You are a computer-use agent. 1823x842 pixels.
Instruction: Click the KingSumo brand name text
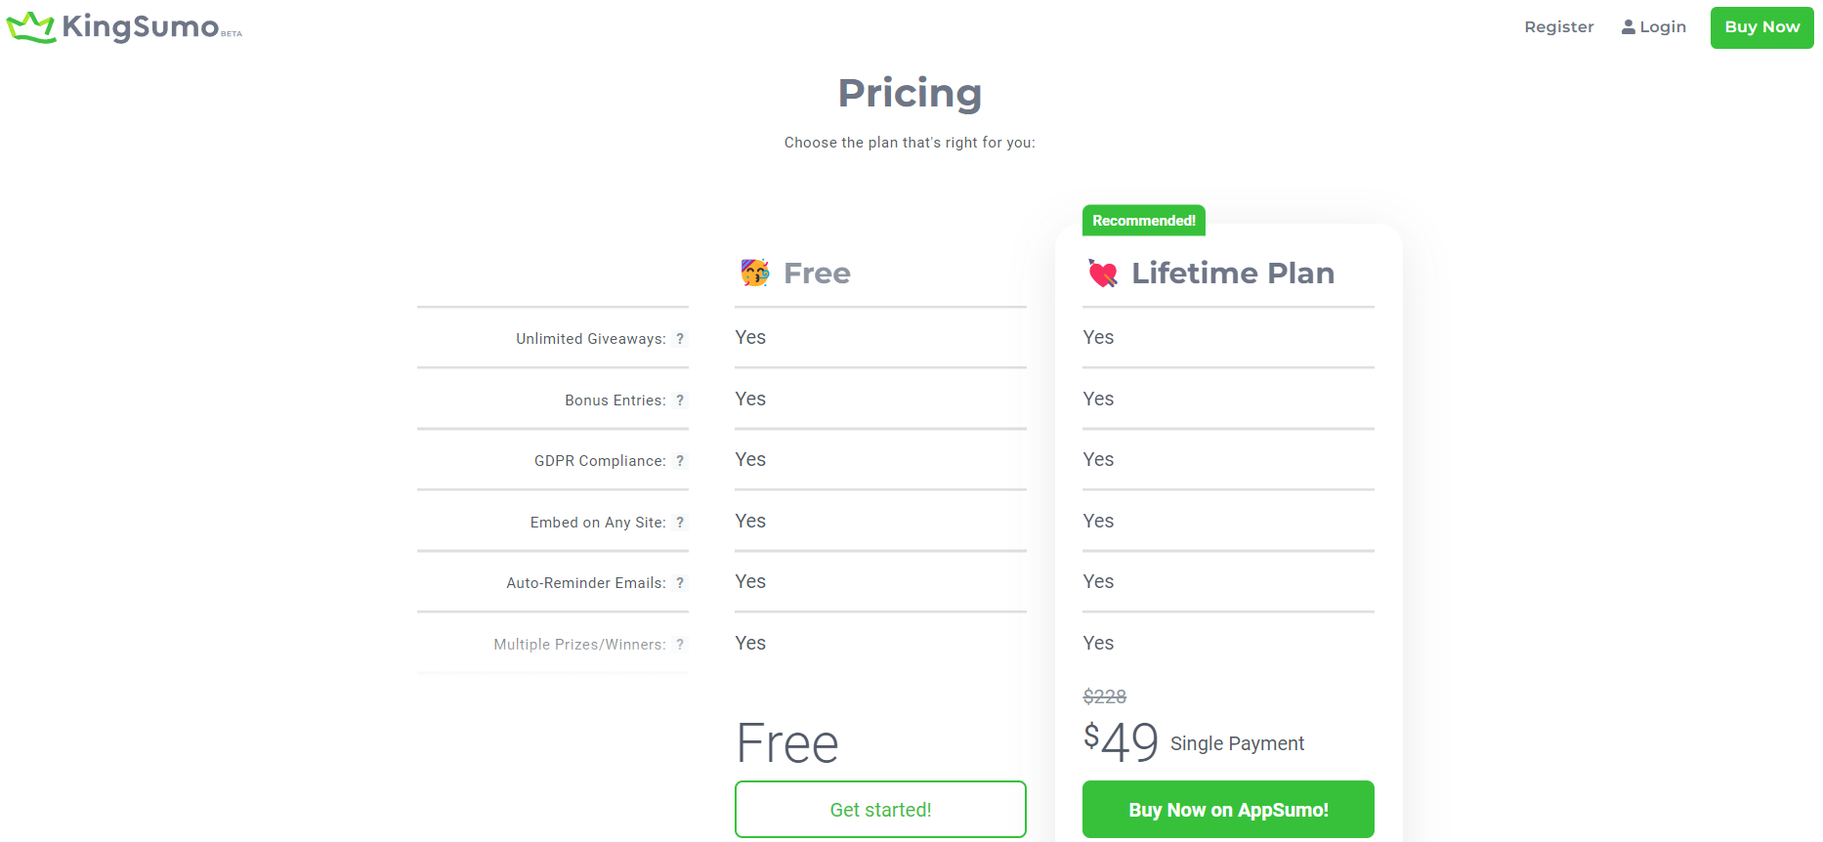tap(141, 26)
